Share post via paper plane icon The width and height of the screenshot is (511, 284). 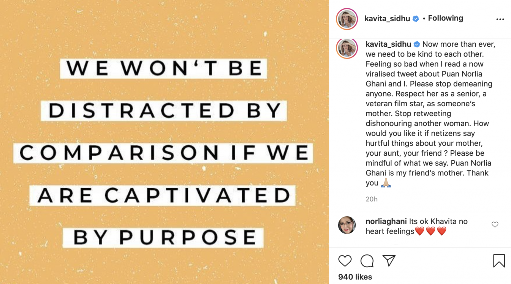click(x=389, y=260)
